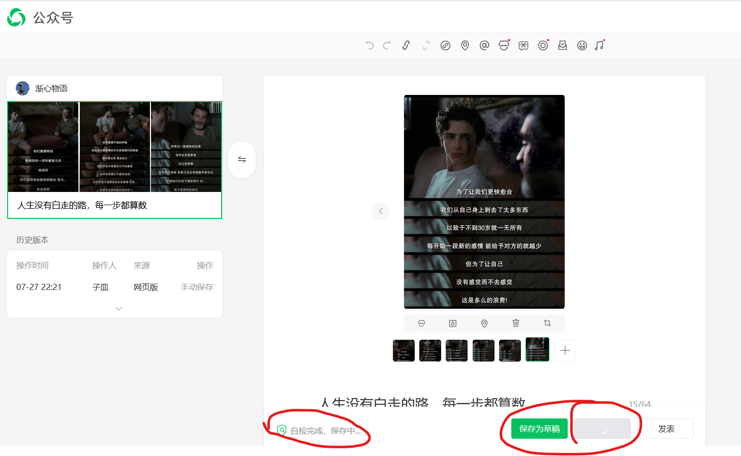The height and width of the screenshot is (456, 741).
Task: Select the second image thumbnail in the strip
Action: tap(430, 350)
